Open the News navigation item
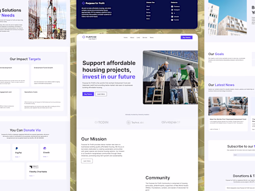The width and height of the screenshot is (255, 191). coord(151,38)
